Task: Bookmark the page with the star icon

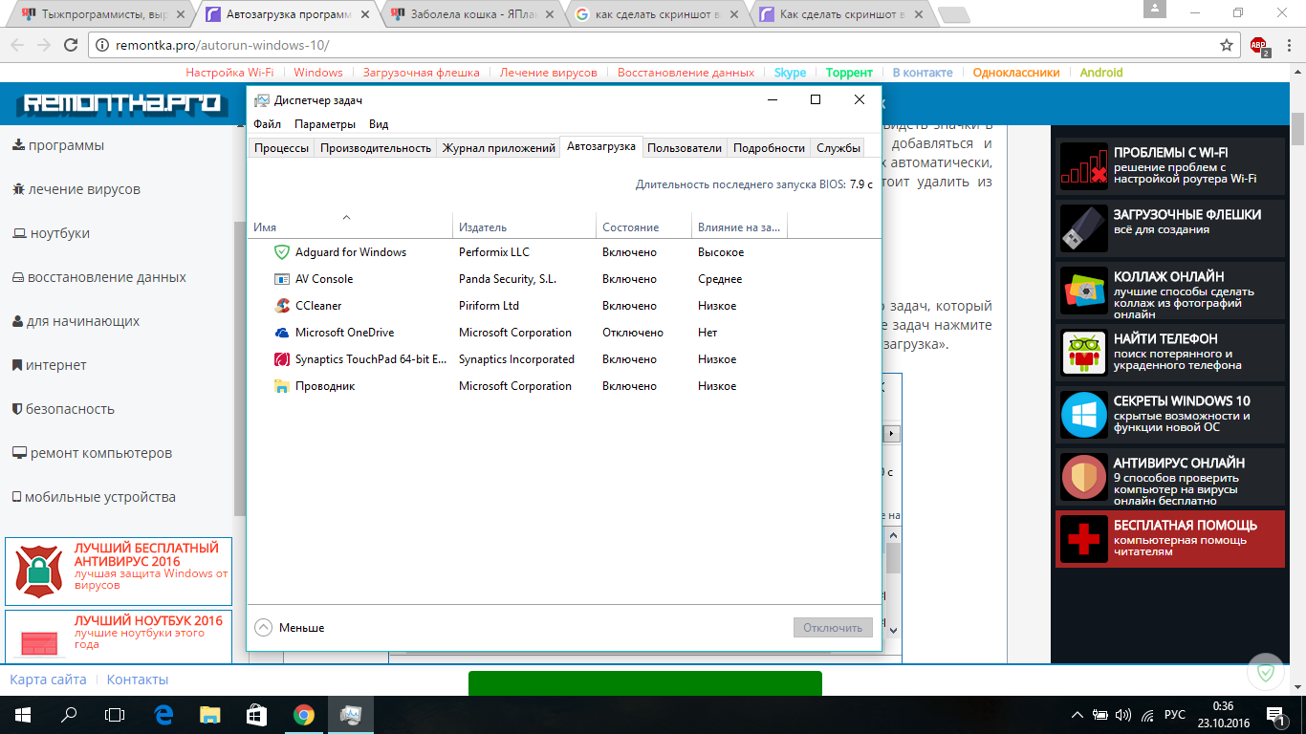Action: click(1227, 45)
